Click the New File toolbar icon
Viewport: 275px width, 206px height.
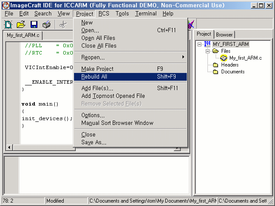(8, 24)
